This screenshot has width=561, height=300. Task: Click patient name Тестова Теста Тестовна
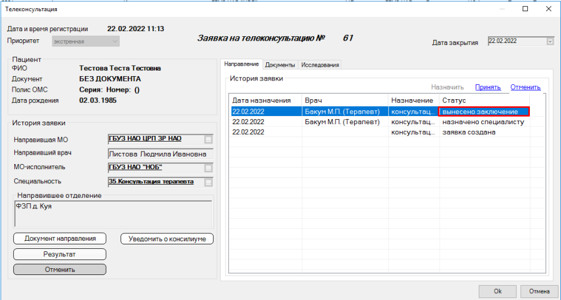[x=120, y=69]
